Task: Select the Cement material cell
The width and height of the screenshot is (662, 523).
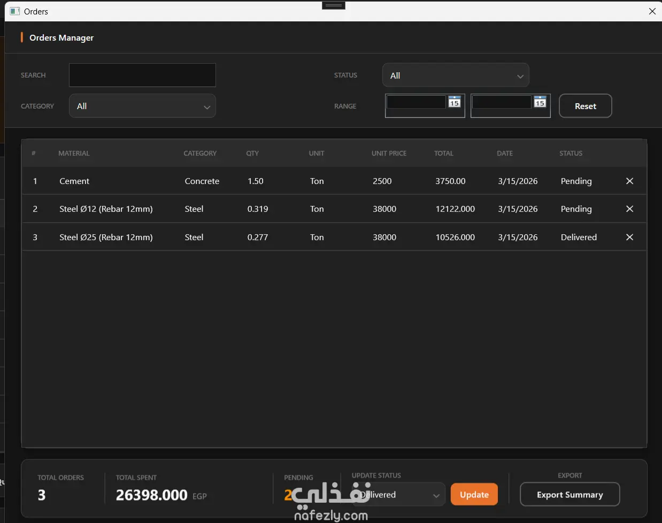Action: 74,181
